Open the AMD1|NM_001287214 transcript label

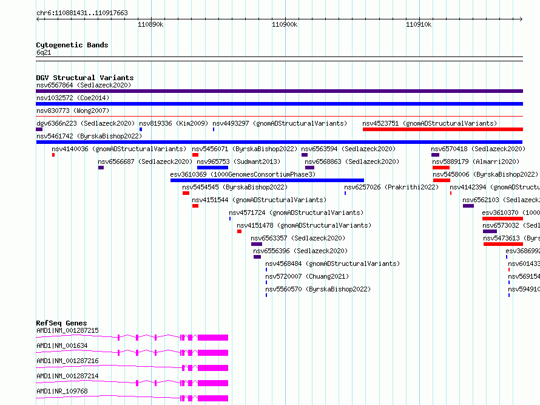(x=67, y=376)
